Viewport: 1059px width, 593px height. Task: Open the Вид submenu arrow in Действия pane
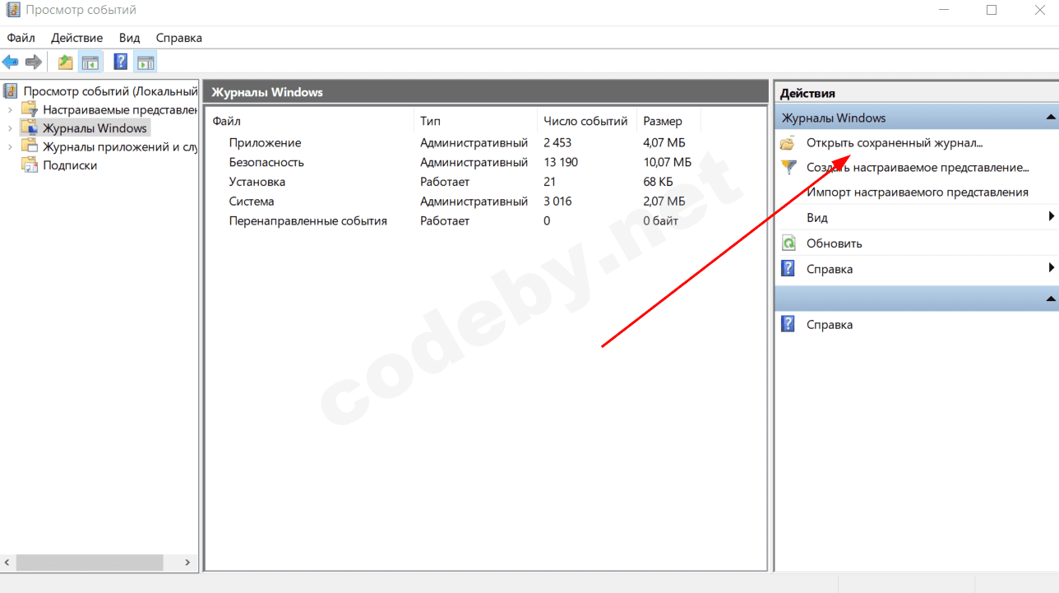1052,217
